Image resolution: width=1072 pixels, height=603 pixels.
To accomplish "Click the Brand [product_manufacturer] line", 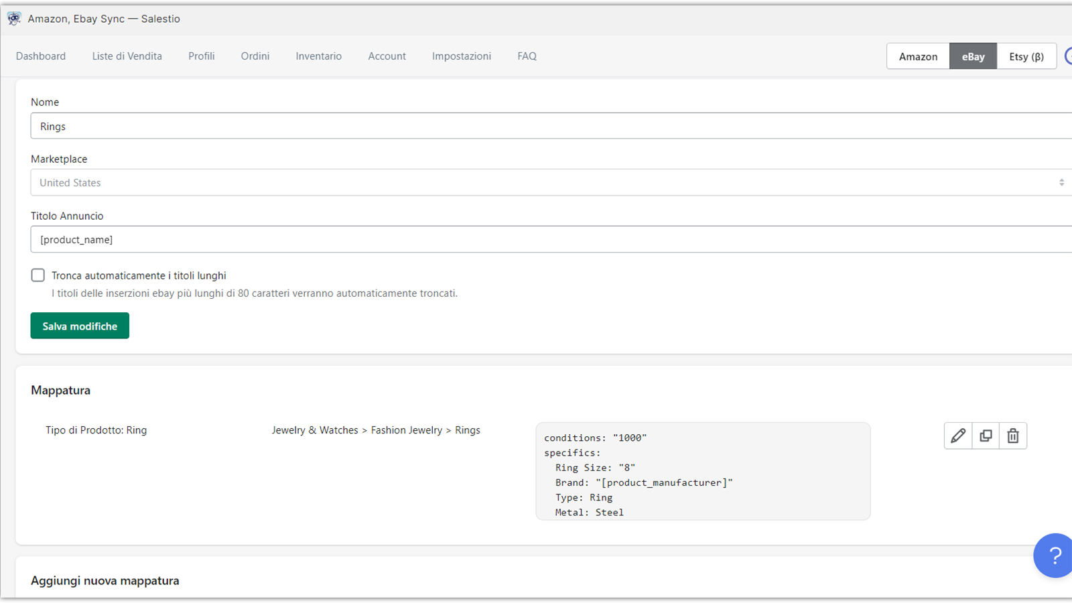I will pyautogui.click(x=644, y=482).
